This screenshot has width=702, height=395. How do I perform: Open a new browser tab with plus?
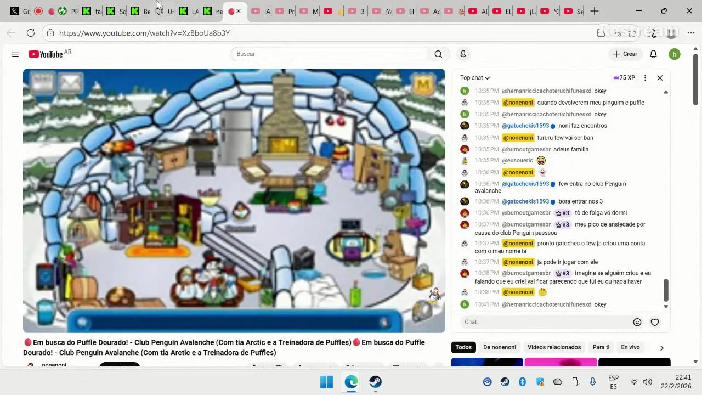click(595, 11)
